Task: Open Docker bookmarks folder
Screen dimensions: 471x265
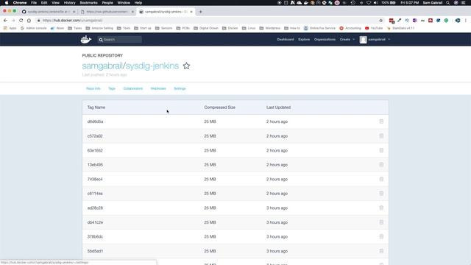Action: coord(230,28)
